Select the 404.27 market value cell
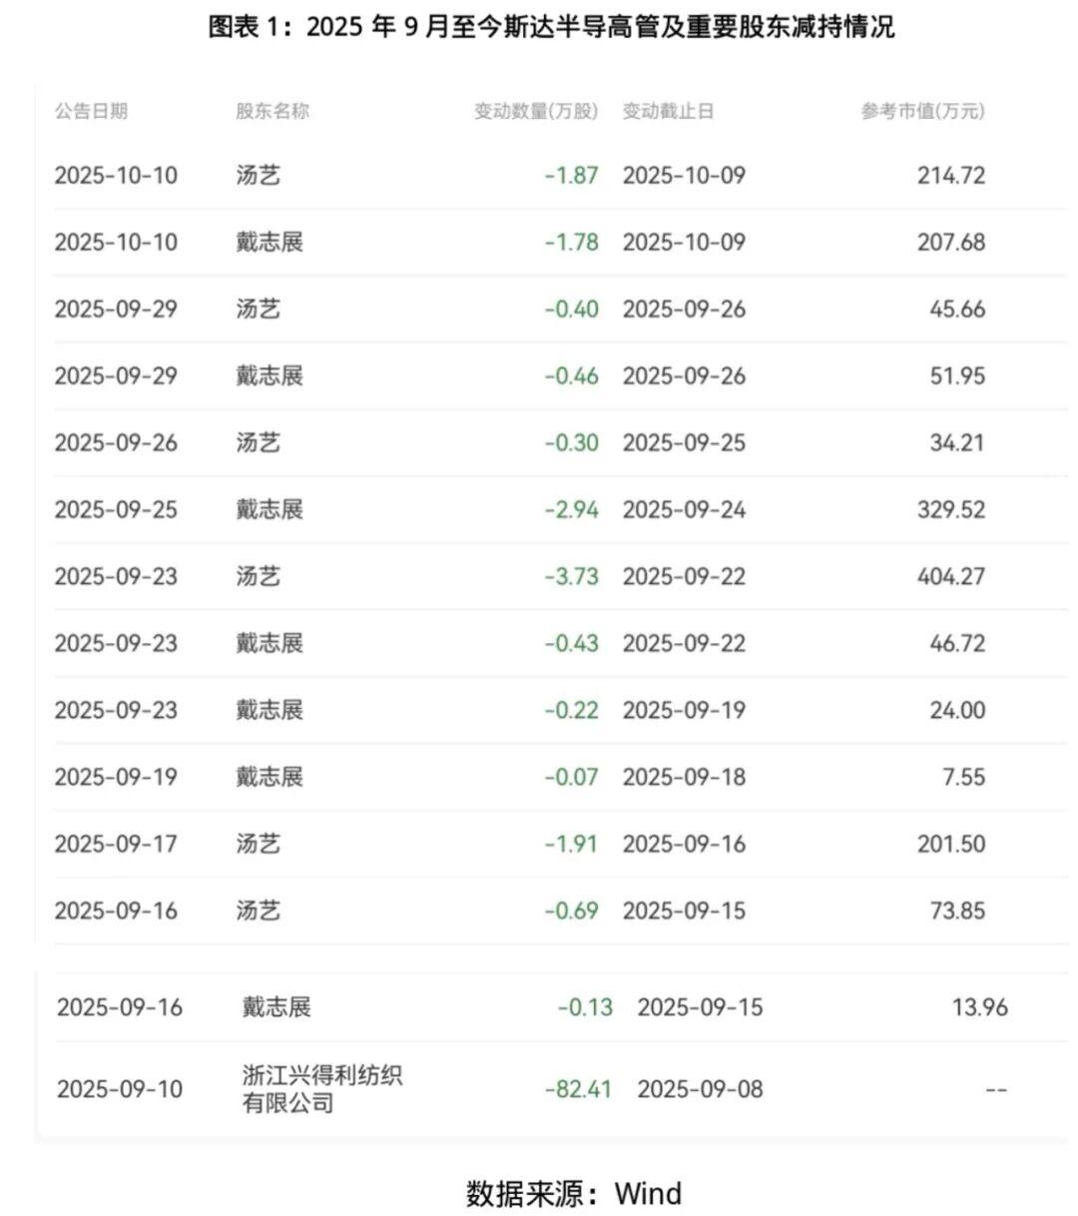The height and width of the screenshot is (1216, 1078). (x=950, y=576)
